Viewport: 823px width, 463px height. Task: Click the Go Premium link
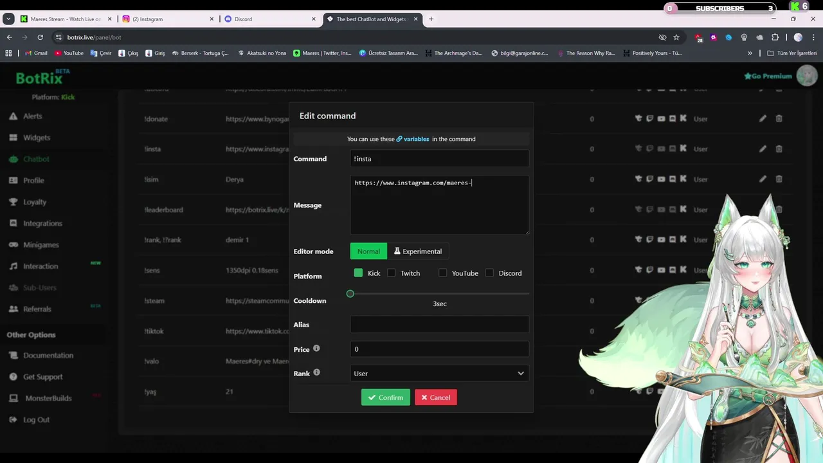pos(768,76)
